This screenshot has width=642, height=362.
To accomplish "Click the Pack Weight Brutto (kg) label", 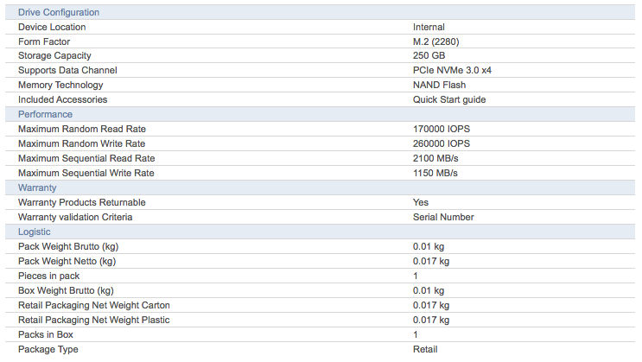I will [68, 246].
